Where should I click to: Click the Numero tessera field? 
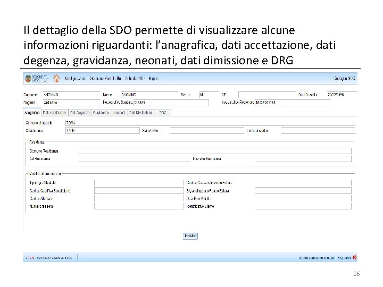click(x=139, y=206)
